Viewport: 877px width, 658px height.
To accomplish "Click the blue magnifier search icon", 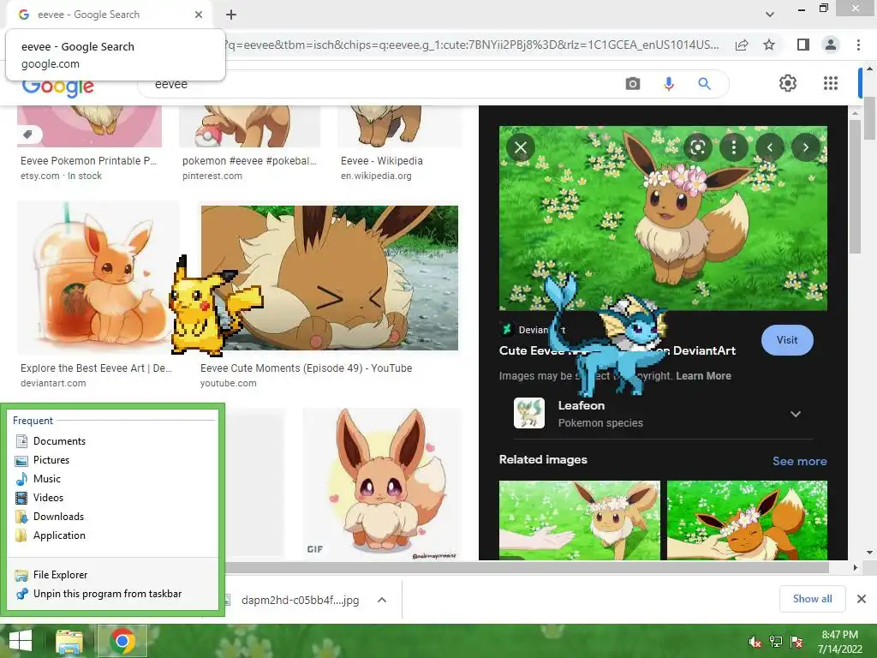I will pos(704,84).
